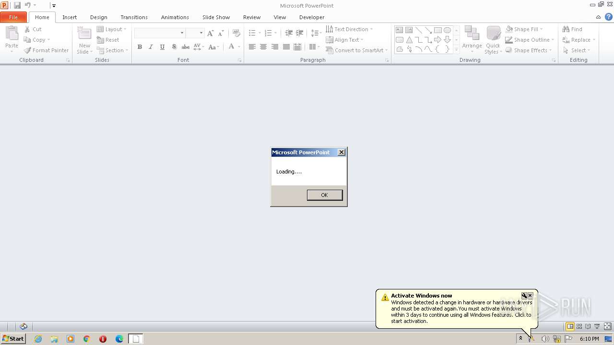Viewport: 614px width, 345px height.
Task: Increase font size with the grow icon
Action: click(x=210, y=33)
